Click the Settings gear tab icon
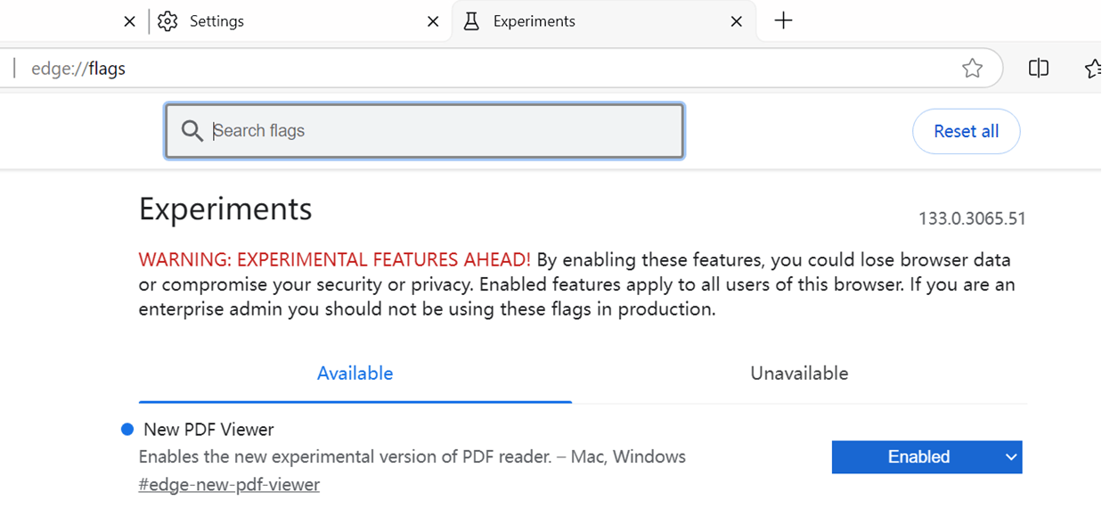Screen dimensions: 1102x517 pos(167,21)
